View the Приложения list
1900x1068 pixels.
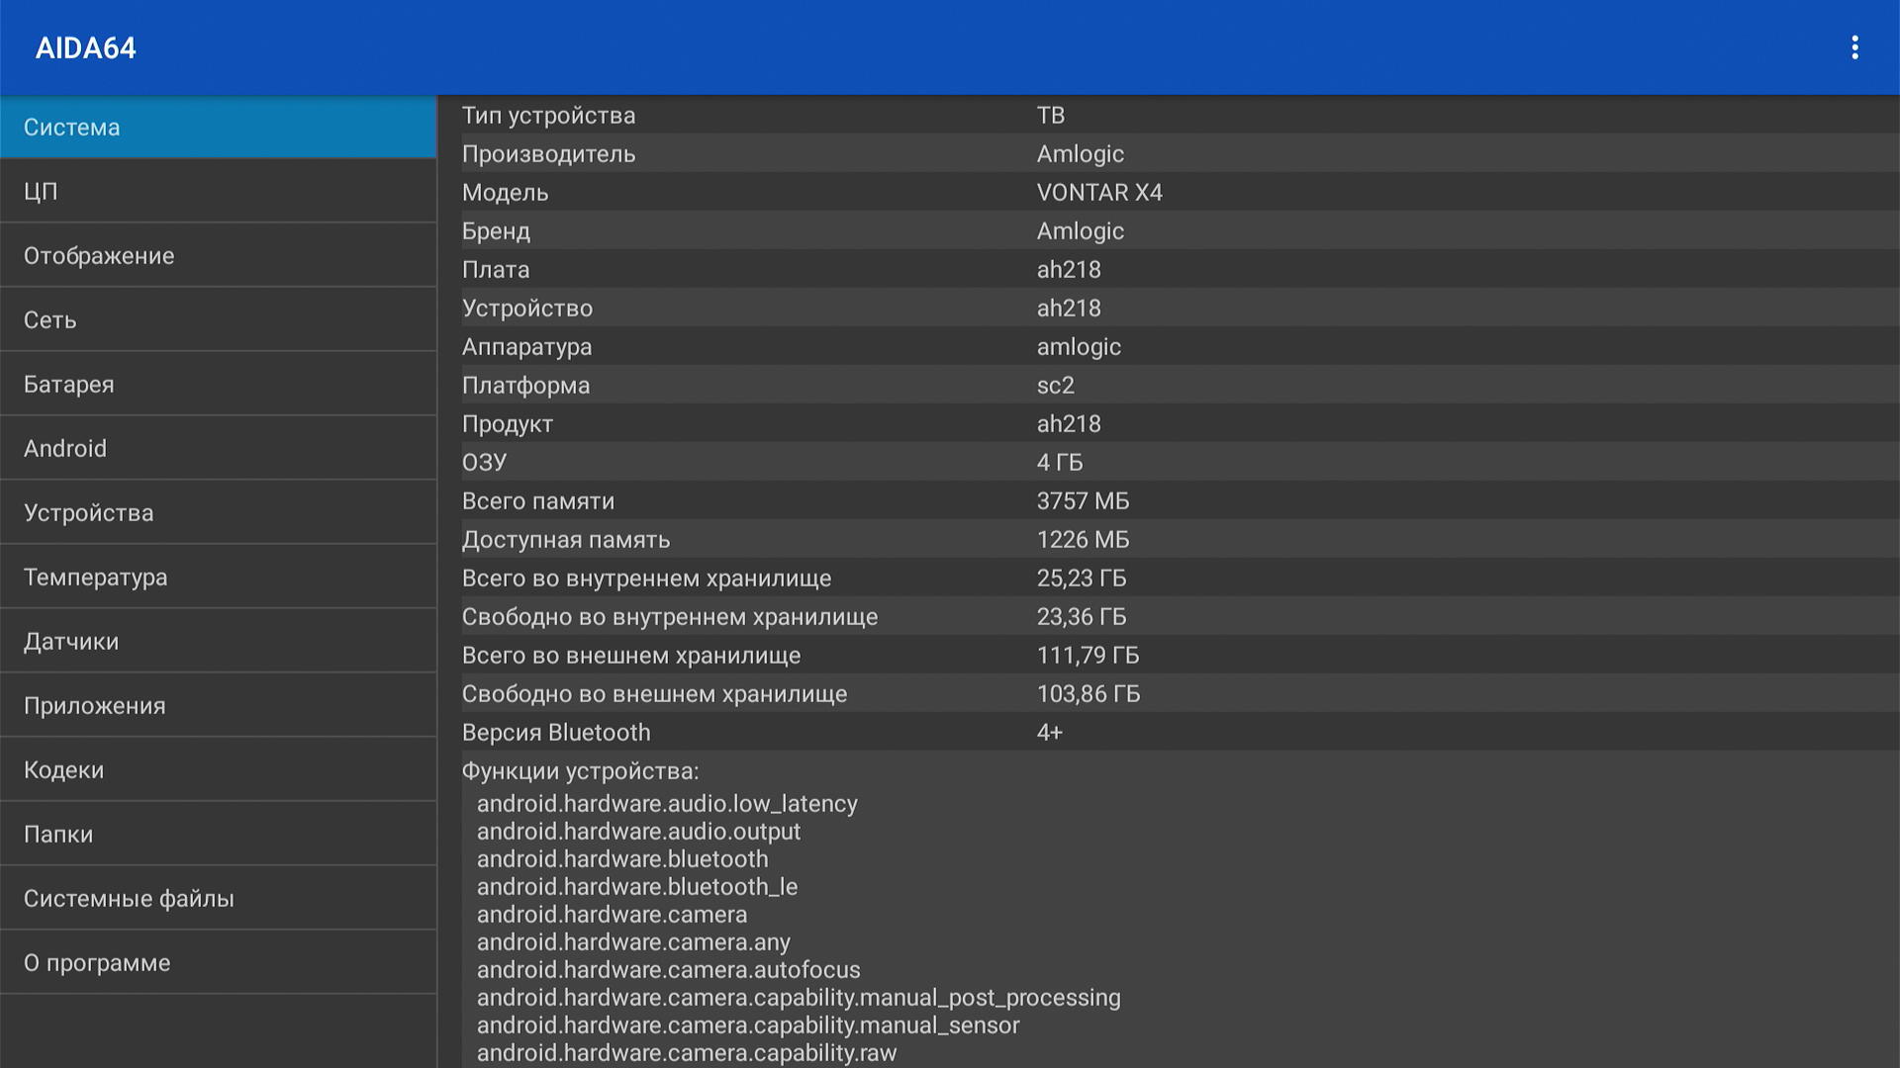point(218,706)
